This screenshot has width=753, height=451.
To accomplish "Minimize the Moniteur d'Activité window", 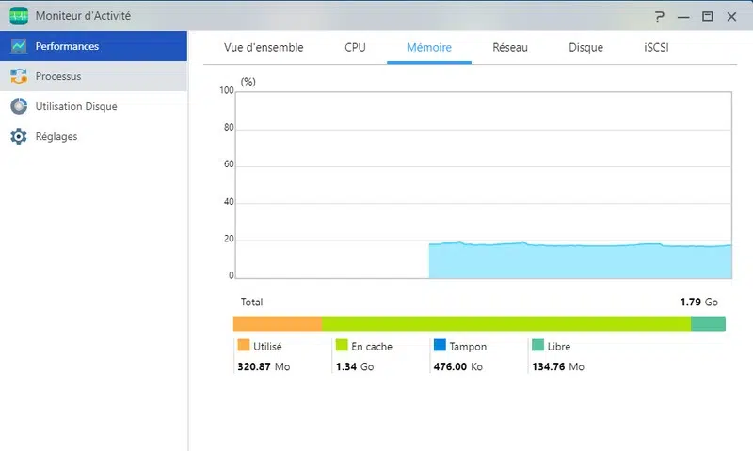I will pos(683,16).
